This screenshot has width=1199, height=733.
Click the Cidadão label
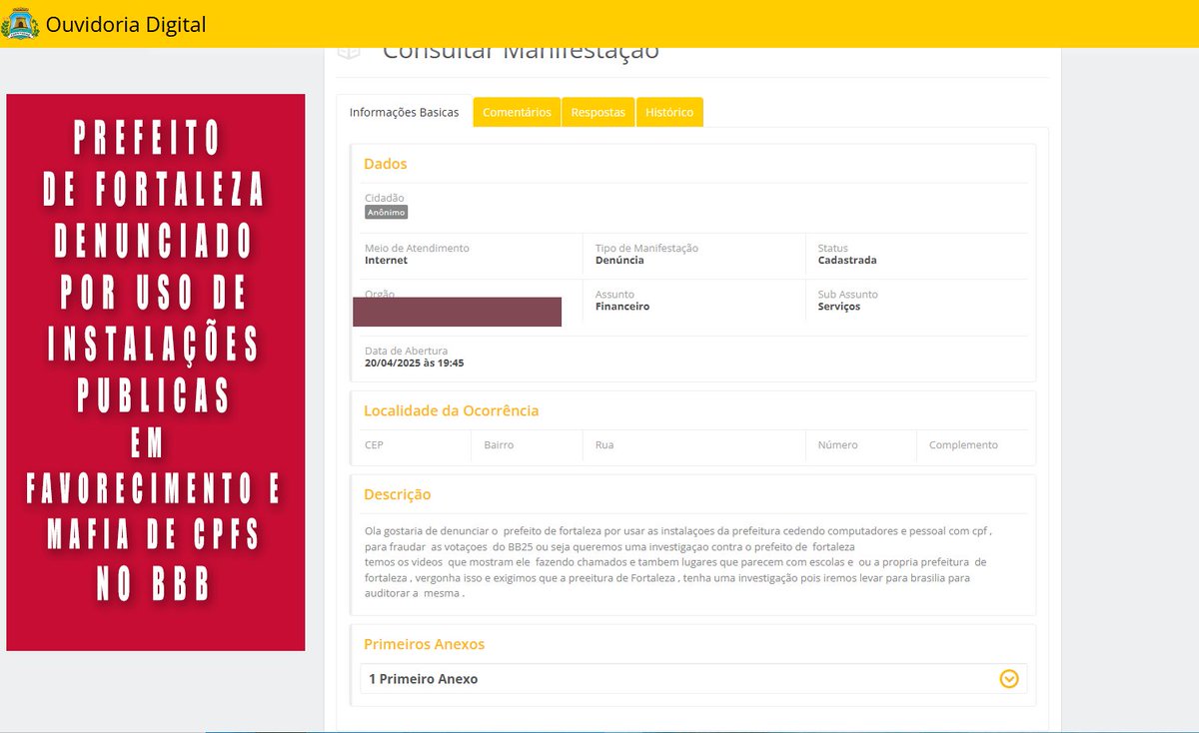385,198
